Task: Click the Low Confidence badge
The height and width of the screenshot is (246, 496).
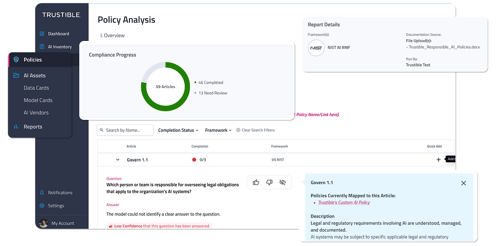Action: tap(159, 226)
